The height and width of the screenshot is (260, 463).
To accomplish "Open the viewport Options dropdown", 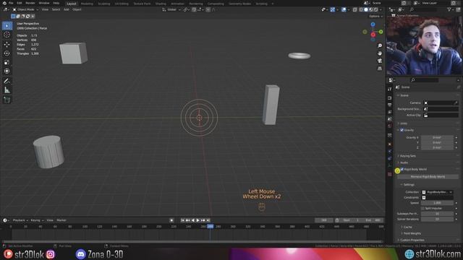I will 375,16.
